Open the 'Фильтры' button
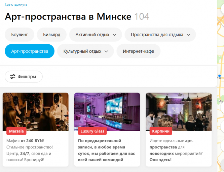 point(24,77)
